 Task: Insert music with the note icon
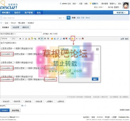pyautogui.click(x=61, y=39)
